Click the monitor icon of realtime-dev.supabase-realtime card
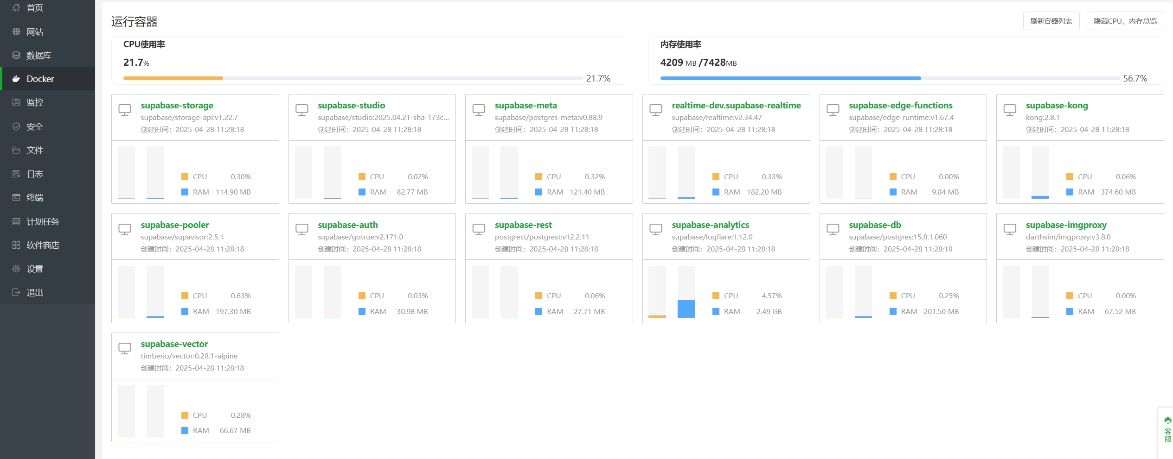The height and width of the screenshot is (459, 1173). [x=656, y=110]
